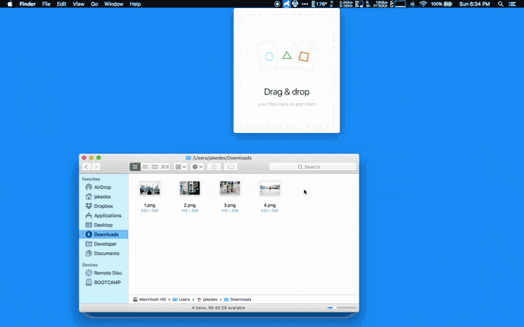
Task: Open the Go menu
Action: click(94, 4)
